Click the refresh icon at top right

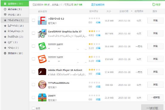(x=154, y=4)
